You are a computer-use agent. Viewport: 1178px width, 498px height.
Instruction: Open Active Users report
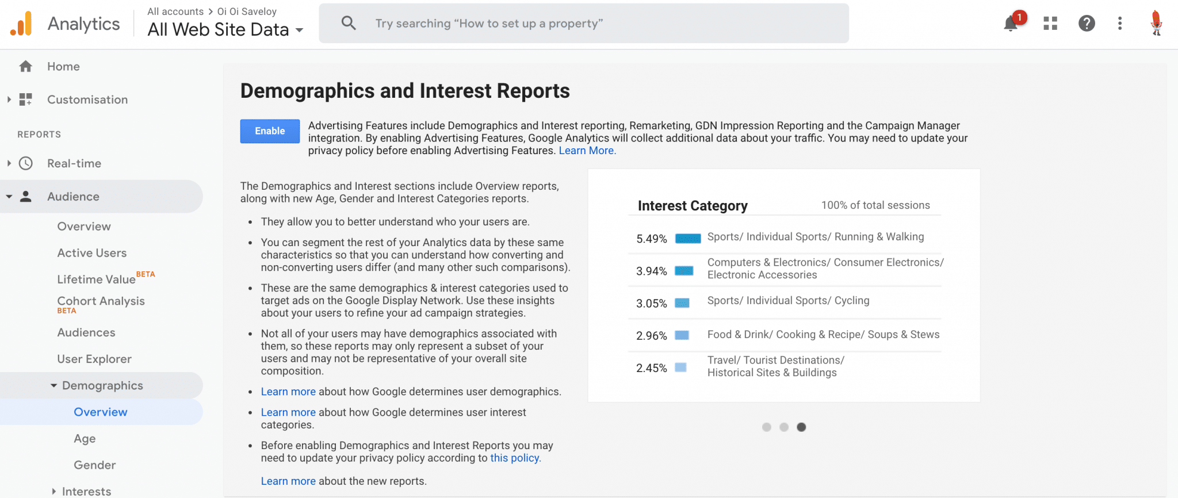pos(92,253)
